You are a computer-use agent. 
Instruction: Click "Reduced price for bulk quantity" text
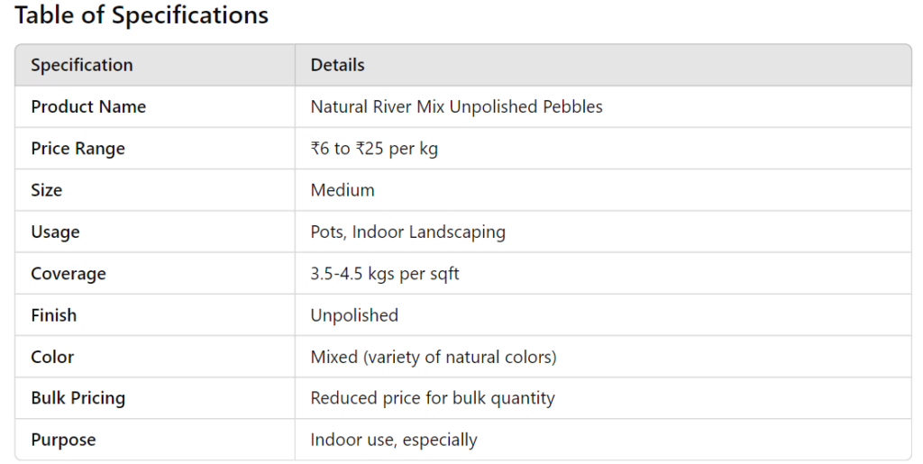coord(433,398)
